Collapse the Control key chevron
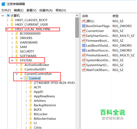 [x=21, y=78]
